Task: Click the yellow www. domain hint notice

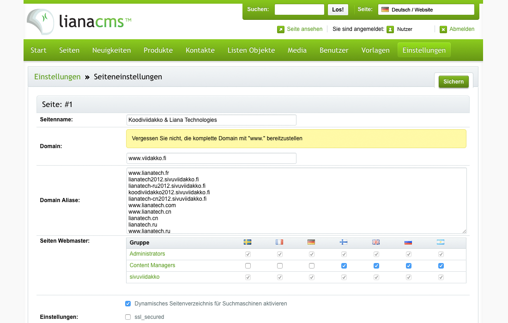Action: 296,138
